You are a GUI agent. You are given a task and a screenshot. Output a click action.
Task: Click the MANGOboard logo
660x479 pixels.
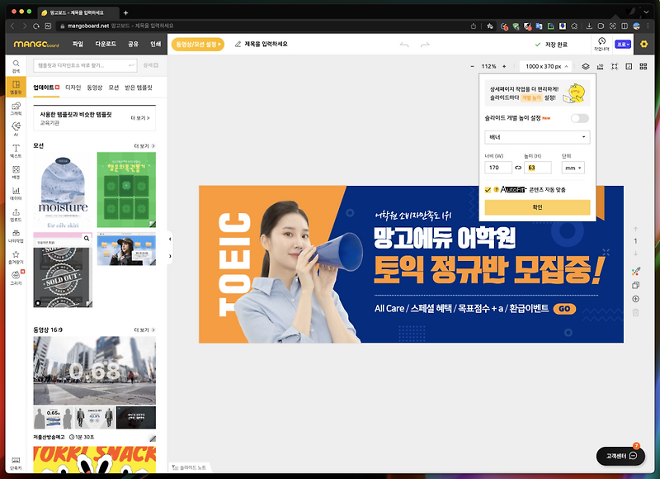36,45
